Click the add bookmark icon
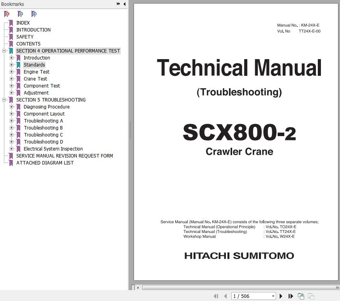The width and height of the screenshot is (340, 301). tap(20, 14)
